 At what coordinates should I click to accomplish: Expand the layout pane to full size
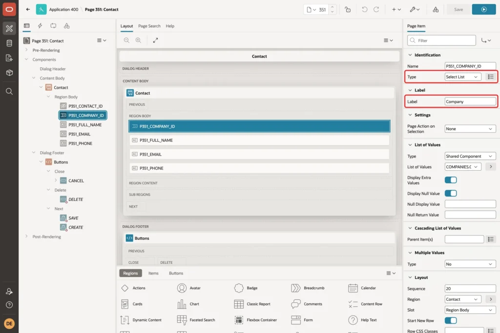pyautogui.click(x=155, y=40)
